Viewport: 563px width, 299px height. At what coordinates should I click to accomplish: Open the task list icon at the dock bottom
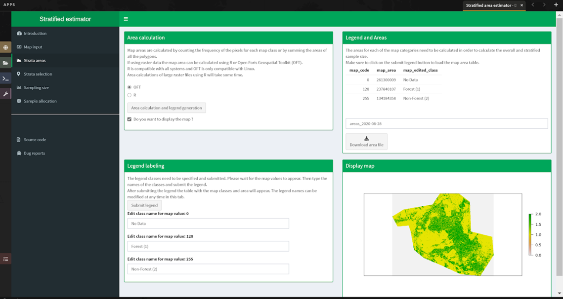point(5,259)
